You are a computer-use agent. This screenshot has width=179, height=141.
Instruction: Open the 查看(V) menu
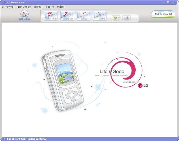coord(38,7)
